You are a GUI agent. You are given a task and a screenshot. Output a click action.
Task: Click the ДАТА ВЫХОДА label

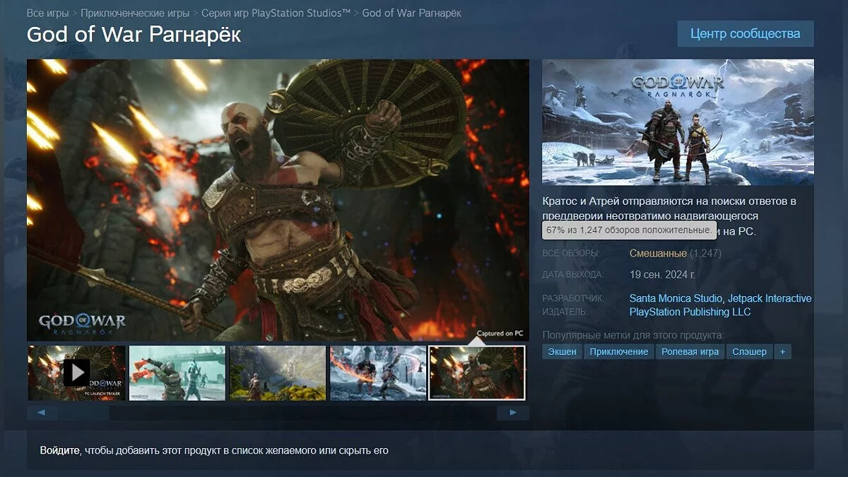(x=572, y=274)
